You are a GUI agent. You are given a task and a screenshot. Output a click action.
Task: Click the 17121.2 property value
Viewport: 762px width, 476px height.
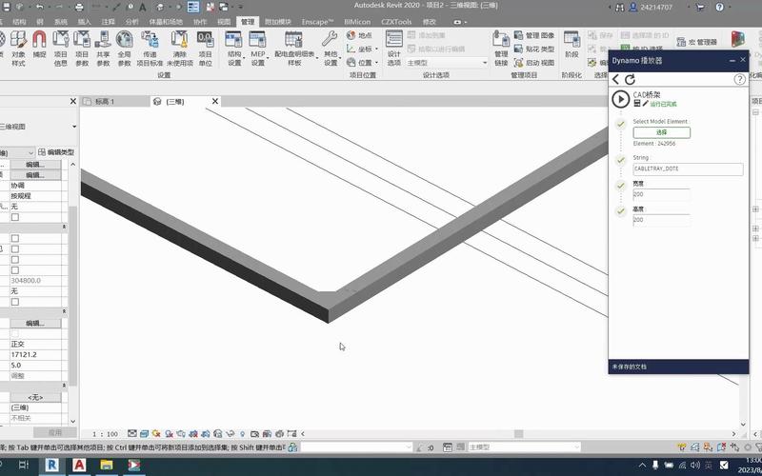click(35, 354)
